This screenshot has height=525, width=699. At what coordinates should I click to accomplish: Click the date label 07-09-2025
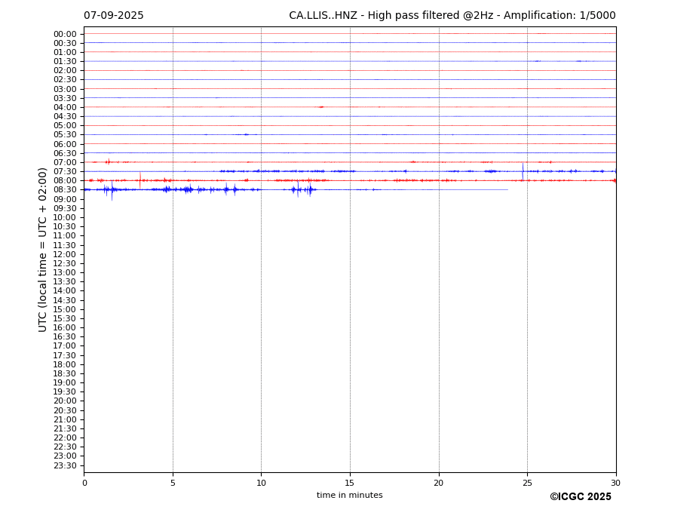point(114,16)
